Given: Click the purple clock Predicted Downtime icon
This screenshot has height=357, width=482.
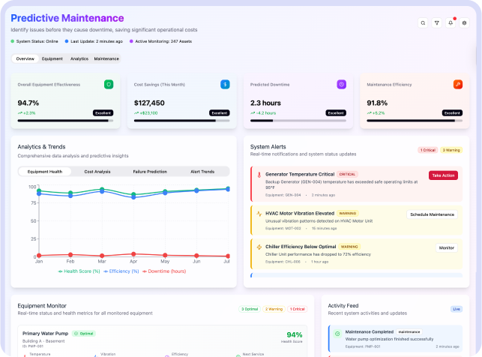Looking at the screenshot, I should [x=341, y=85].
